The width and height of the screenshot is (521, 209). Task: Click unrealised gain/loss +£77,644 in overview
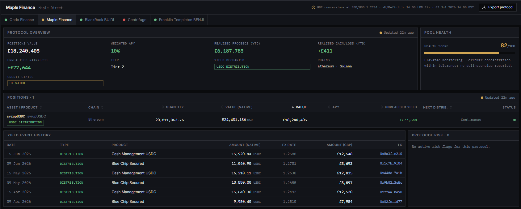tap(19, 68)
